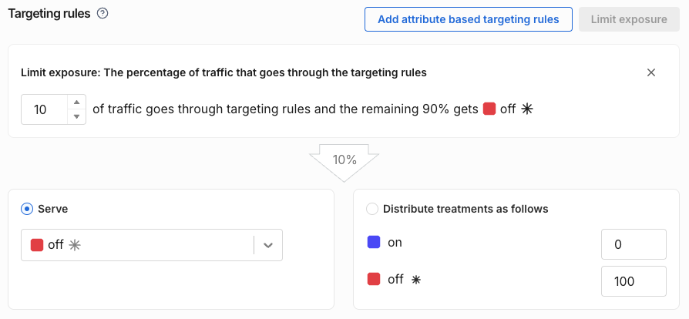Click the Targeting rules help icon

tap(103, 14)
